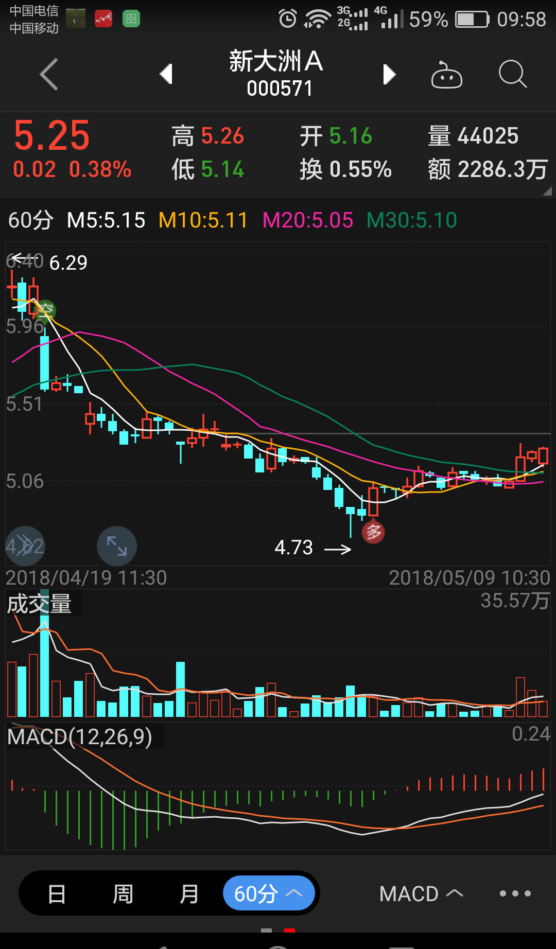Tap the green grid notification icon
Viewport: 556px width, 949px height.
(131, 19)
